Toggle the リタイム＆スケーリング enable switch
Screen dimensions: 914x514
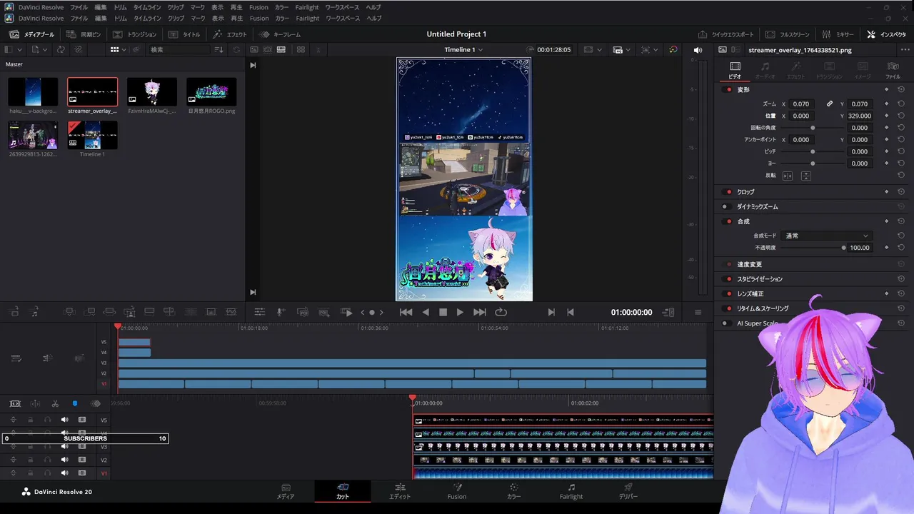click(x=728, y=308)
